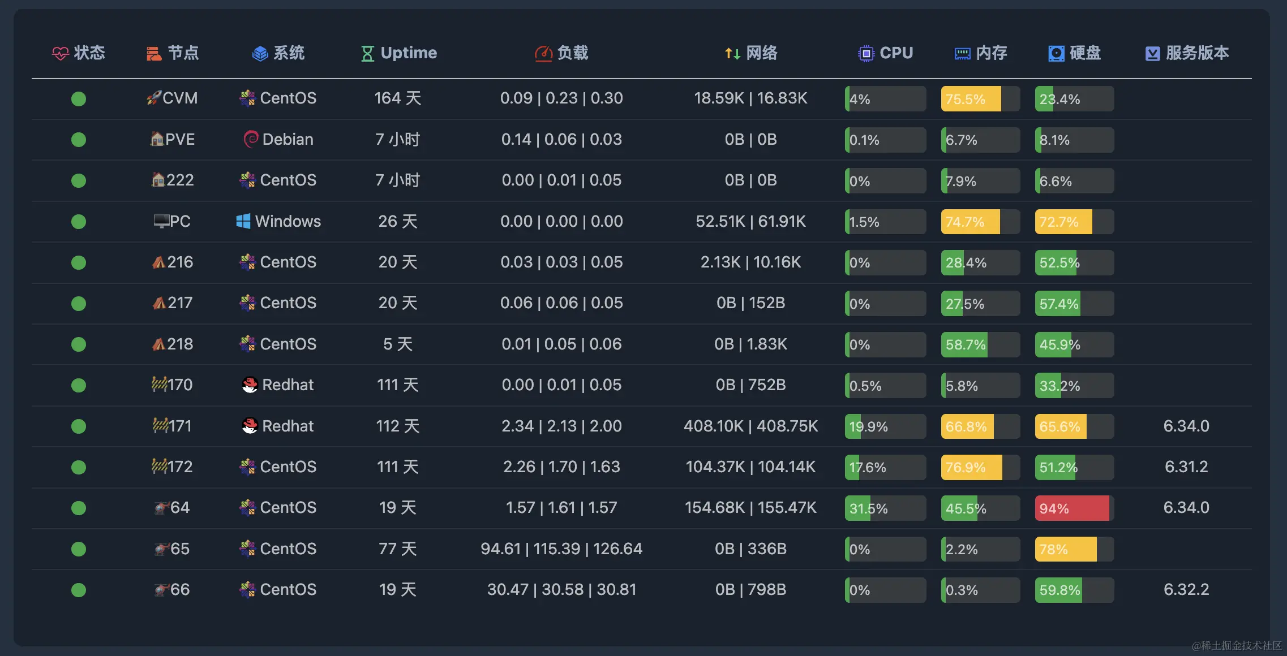
Task: Click the network up-down arrows icon
Action: pyautogui.click(x=732, y=53)
